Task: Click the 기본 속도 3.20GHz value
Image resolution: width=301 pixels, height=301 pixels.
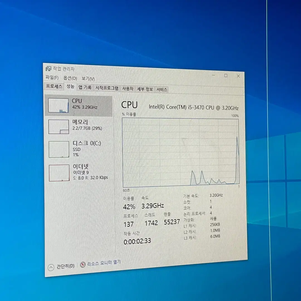Action: click(x=216, y=195)
